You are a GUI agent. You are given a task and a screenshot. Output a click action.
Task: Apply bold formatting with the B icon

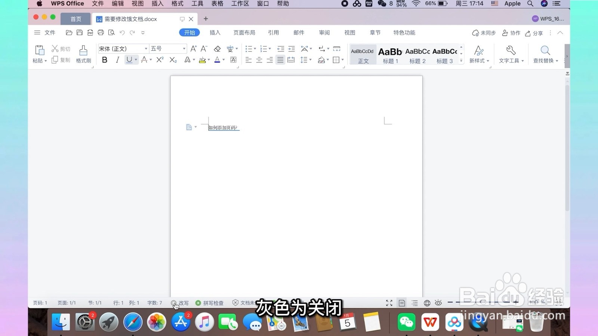tap(105, 59)
